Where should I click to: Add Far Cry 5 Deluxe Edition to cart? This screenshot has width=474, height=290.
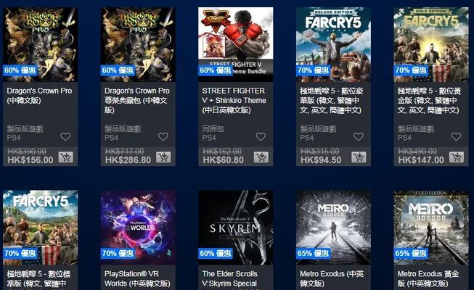[359, 157]
